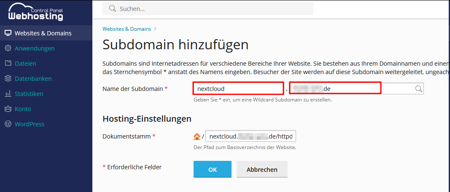The width and height of the screenshot is (450, 192).
Task: Open Dateien via its folder icon
Action: coord(8,64)
